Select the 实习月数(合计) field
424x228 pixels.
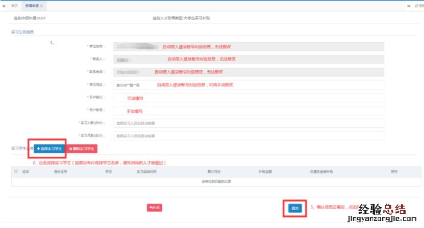point(248,136)
